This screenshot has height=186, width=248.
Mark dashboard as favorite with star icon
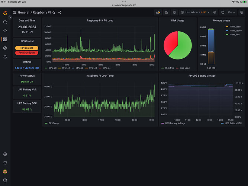click(x=54, y=13)
